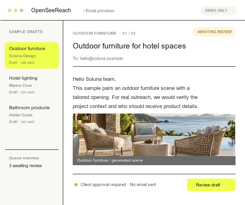245x205 pixels.
Task: Click the Review draft button
Action: click(211, 185)
